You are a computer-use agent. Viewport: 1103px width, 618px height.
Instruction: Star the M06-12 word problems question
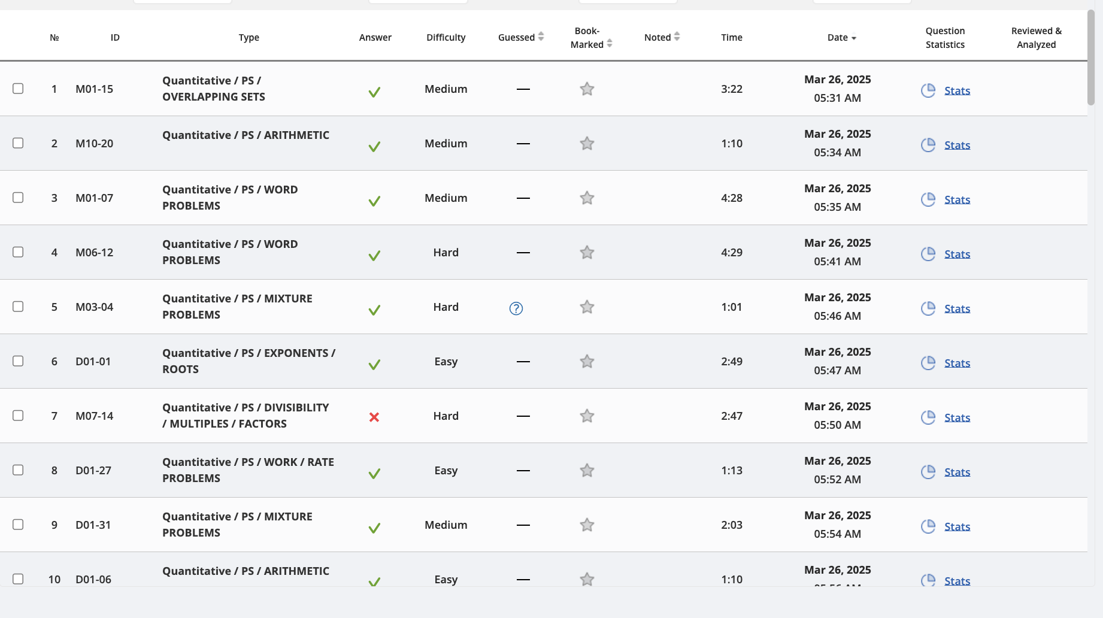[587, 253]
